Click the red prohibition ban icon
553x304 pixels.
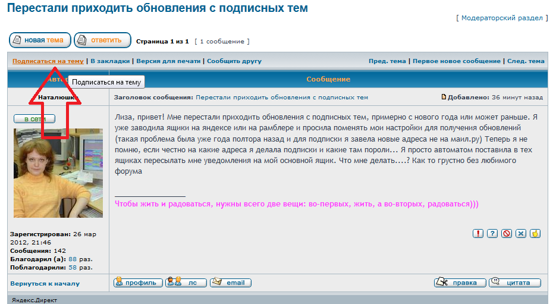coord(507,233)
